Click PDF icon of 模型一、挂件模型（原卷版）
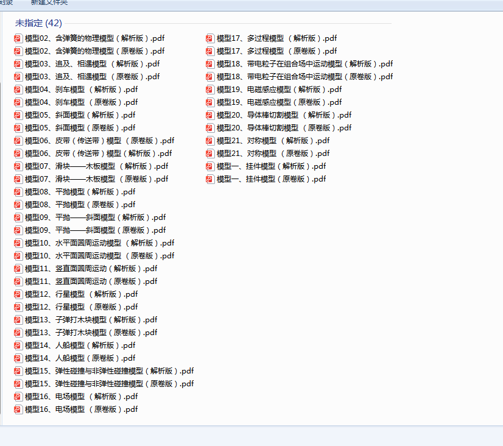 pos(210,179)
